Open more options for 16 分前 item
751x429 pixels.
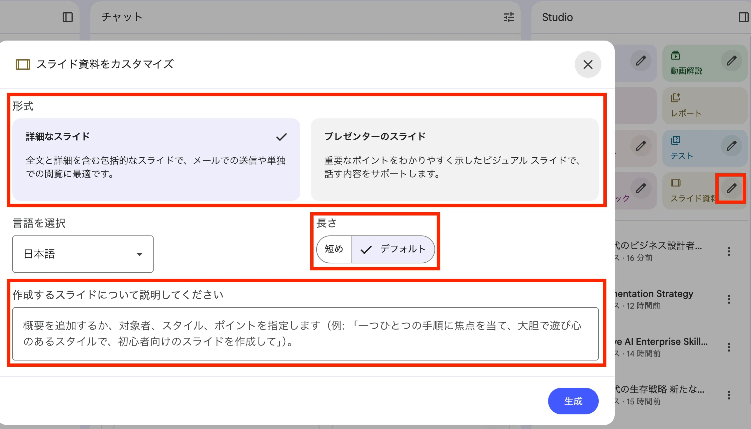click(x=729, y=251)
